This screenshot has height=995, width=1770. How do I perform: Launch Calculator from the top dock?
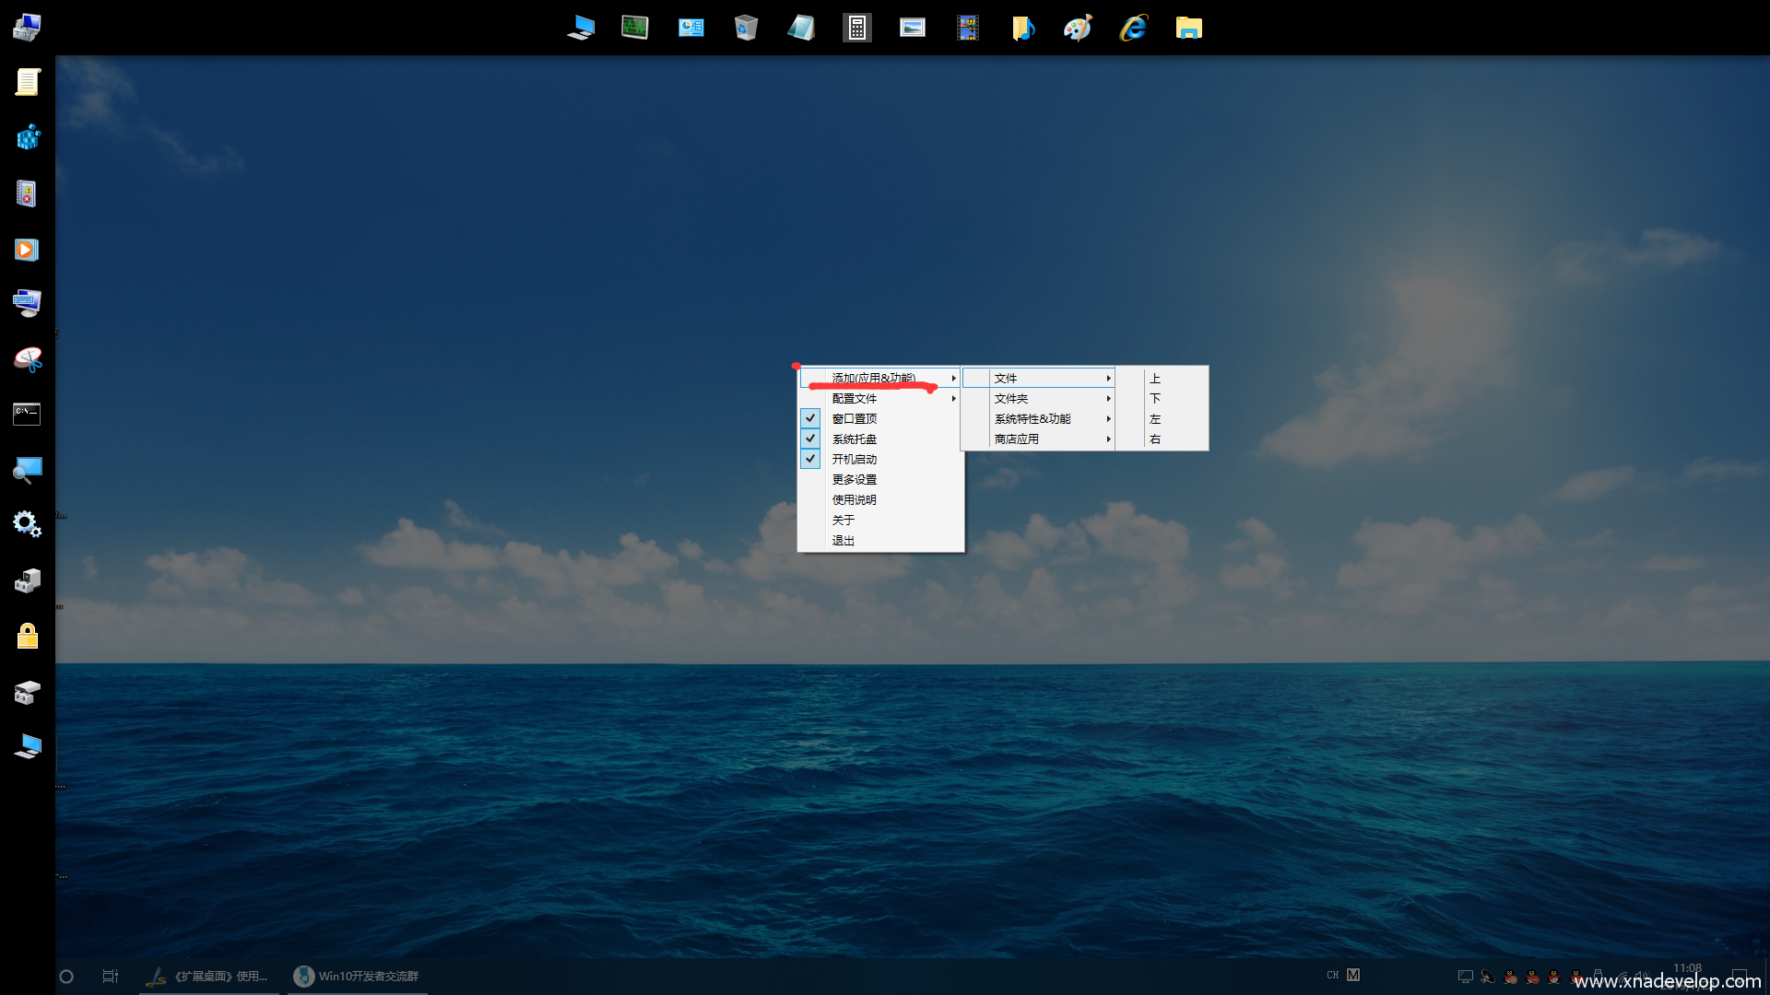pyautogui.click(x=856, y=28)
